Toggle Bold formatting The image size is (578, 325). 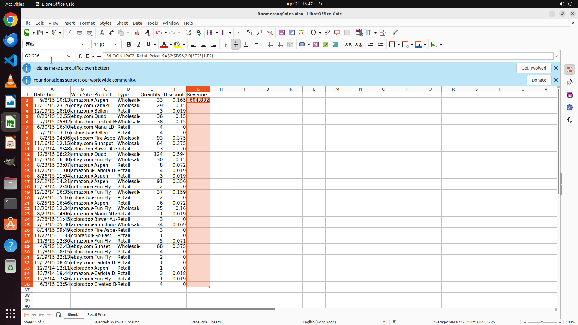click(x=129, y=45)
